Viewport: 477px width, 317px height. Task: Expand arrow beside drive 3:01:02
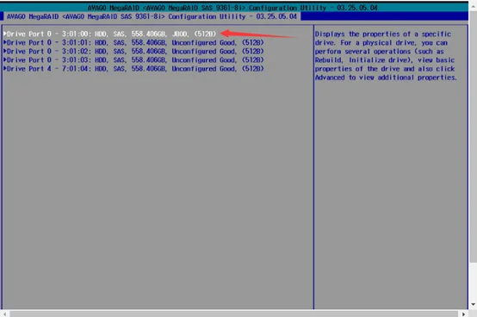(x=5, y=51)
